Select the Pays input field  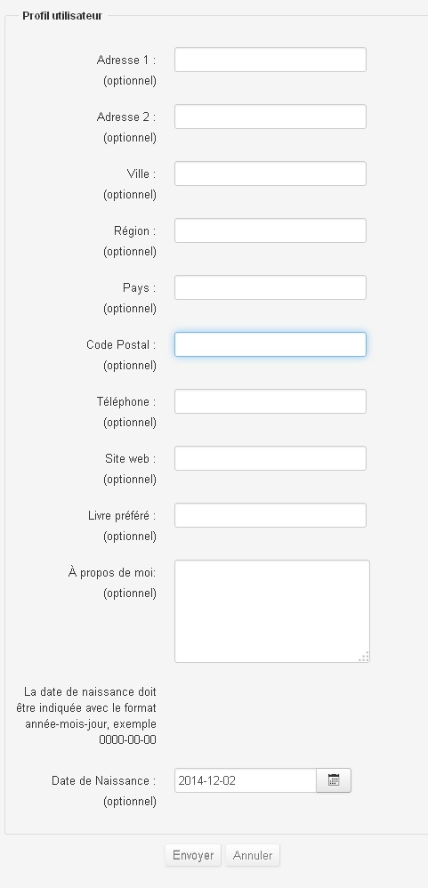(270, 287)
